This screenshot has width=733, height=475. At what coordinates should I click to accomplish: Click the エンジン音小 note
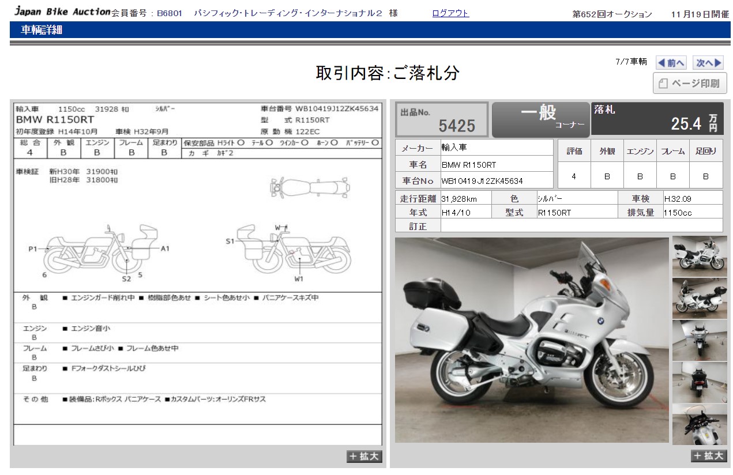(x=86, y=328)
